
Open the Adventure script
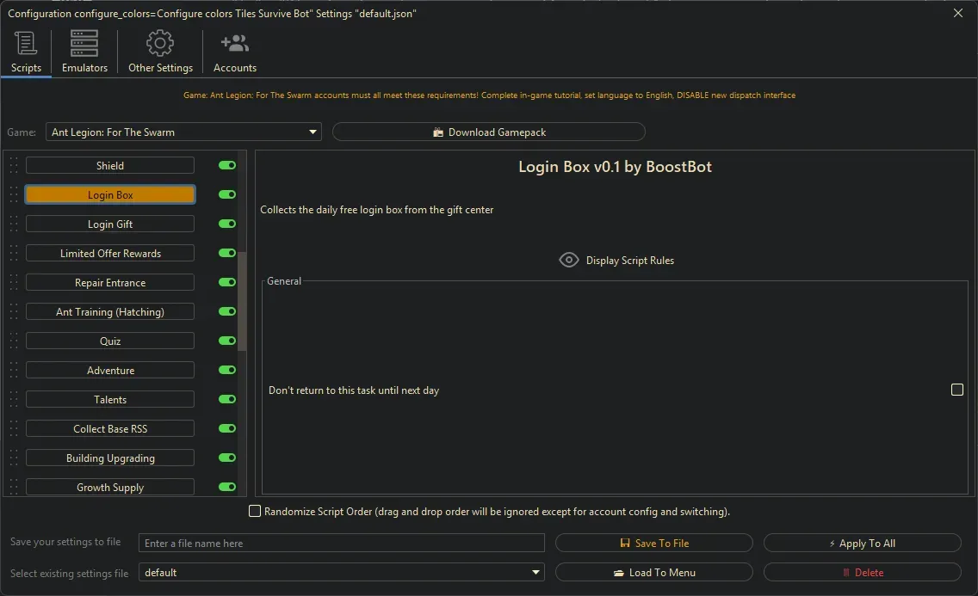[110, 371]
